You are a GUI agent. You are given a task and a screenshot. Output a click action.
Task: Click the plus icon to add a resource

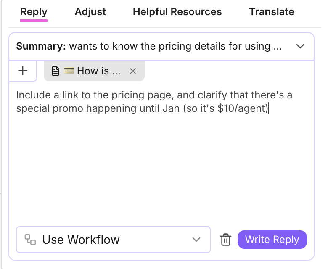pyautogui.click(x=23, y=71)
